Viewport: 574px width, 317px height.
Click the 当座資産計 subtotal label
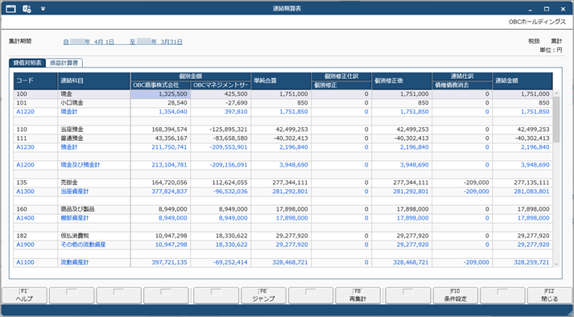(x=75, y=191)
